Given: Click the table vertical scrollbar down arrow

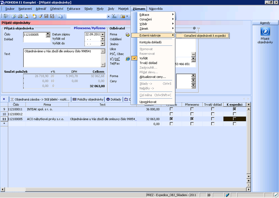Looking at the screenshot, I should [249, 176].
